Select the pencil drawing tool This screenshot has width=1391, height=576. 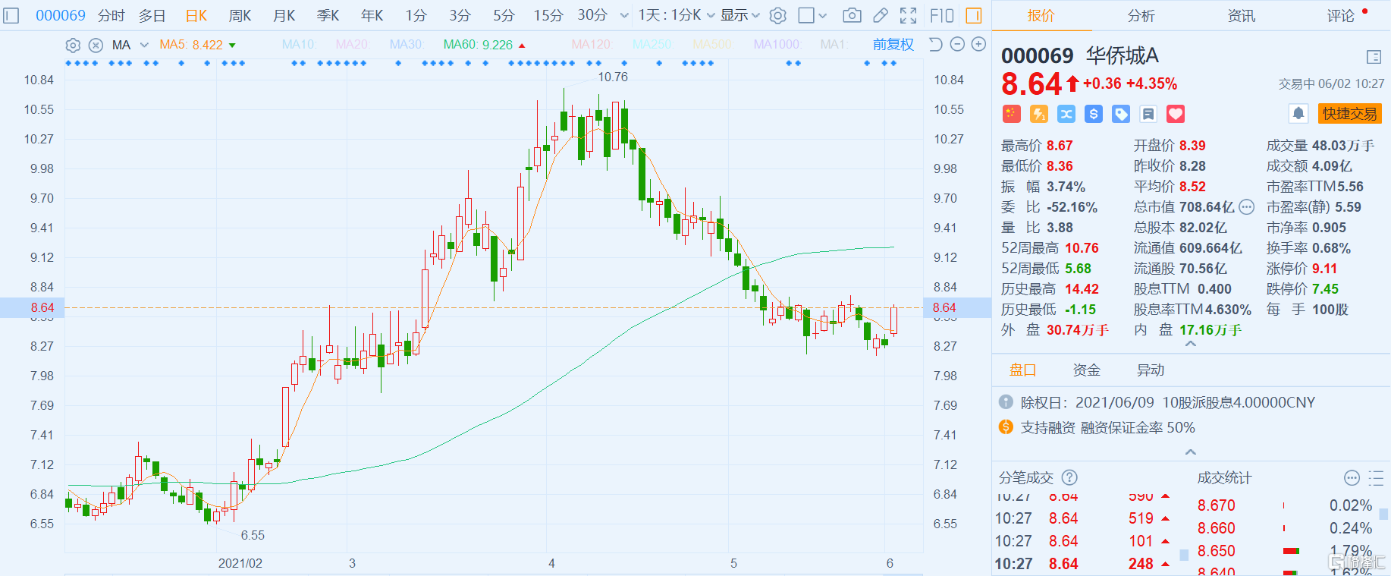coord(881,15)
